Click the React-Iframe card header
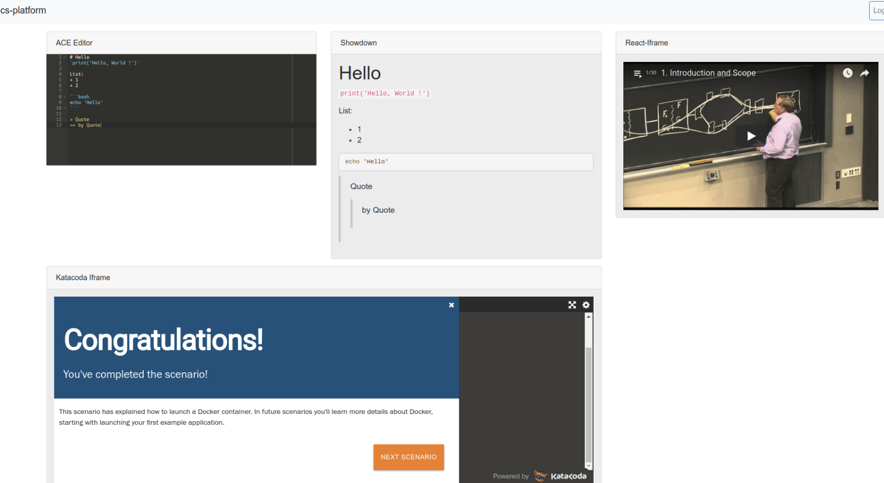The image size is (884, 483). 750,43
